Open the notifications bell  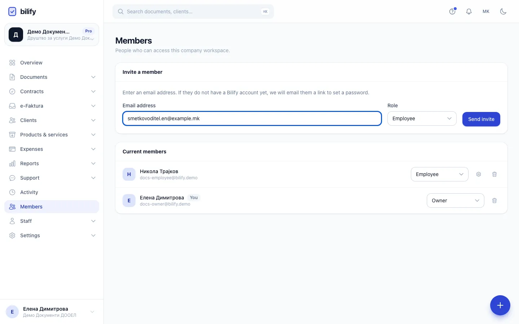tap(469, 12)
